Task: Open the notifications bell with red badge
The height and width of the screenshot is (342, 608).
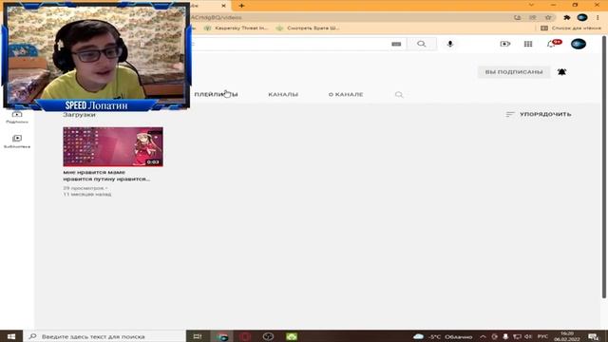Action: pos(553,44)
